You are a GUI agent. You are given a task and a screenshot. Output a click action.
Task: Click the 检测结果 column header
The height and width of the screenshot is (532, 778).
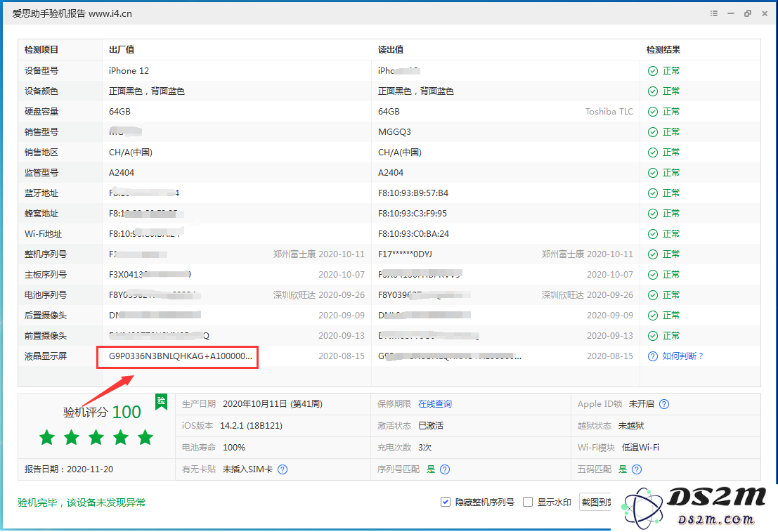tap(663, 50)
